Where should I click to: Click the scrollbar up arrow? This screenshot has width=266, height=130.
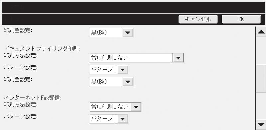(261, 32)
